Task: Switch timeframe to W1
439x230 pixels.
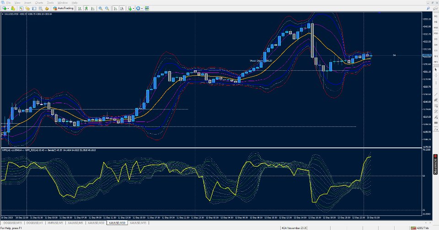Action: point(436,56)
